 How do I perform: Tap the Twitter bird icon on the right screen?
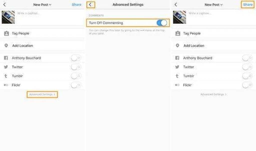tap(177, 67)
